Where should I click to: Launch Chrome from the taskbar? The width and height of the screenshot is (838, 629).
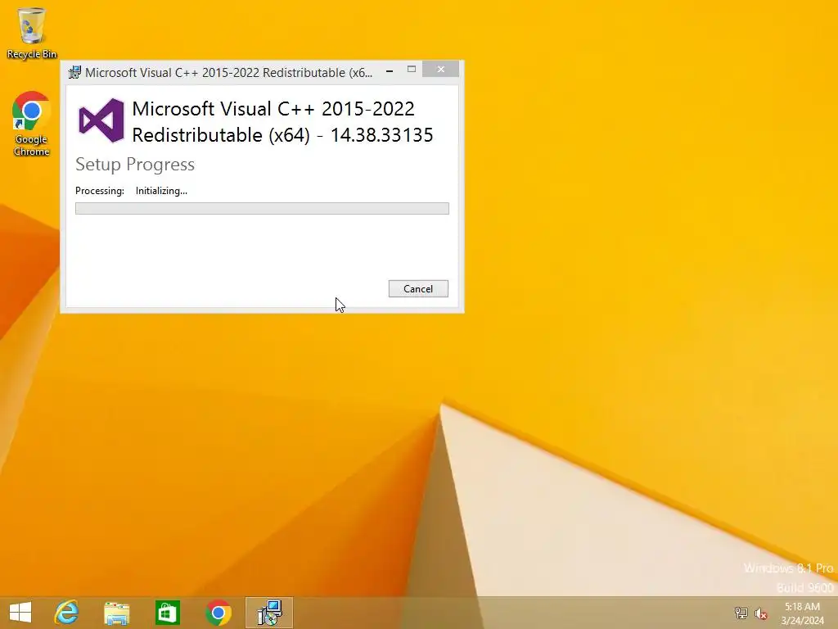[218, 613]
